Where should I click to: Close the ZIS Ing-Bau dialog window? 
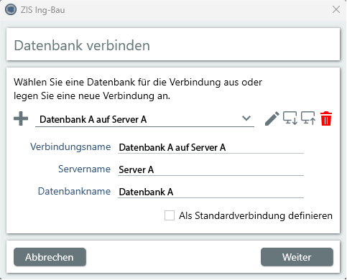point(336,9)
